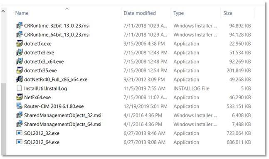Select the SQL2012_64.exe file name
Image resolution: width=269 pixels, height=159 pixels.
(x=42, y=142)
